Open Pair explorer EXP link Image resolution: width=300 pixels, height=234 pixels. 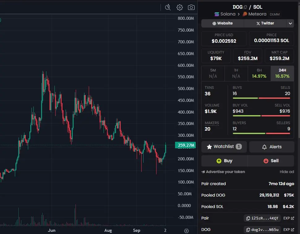289,218
